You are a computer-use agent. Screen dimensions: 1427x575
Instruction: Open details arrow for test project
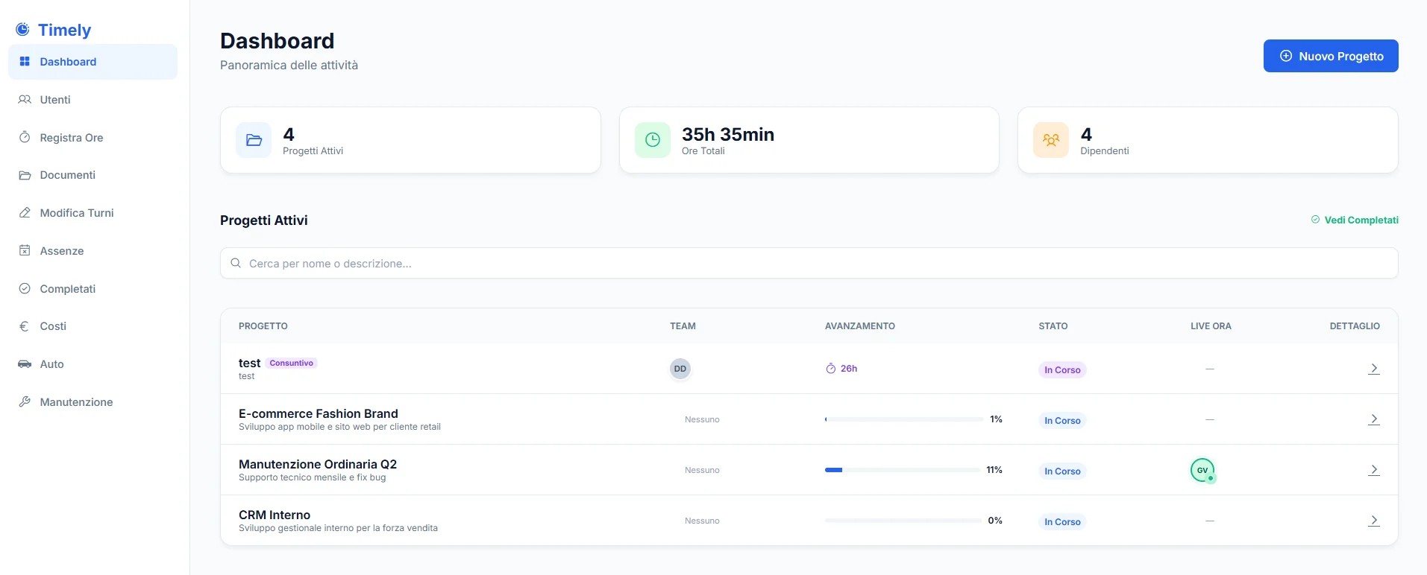1374,369
